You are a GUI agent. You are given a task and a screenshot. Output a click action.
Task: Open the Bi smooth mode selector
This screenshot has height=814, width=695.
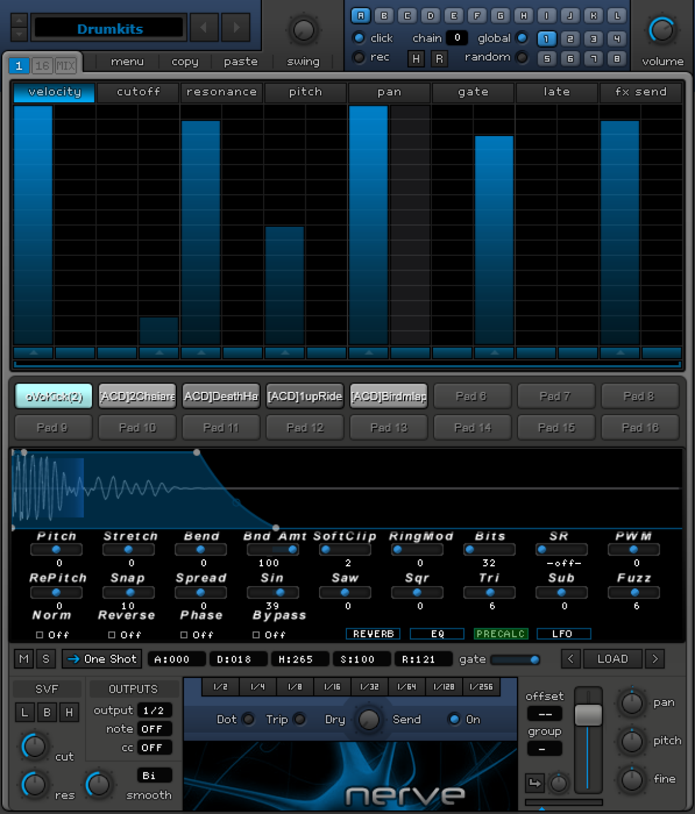(x=154, y=775)
